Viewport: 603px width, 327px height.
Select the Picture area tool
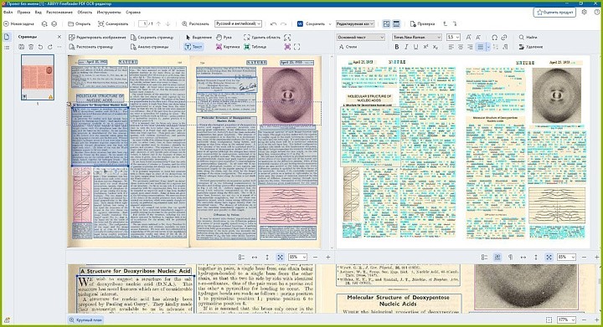(228, 47)
